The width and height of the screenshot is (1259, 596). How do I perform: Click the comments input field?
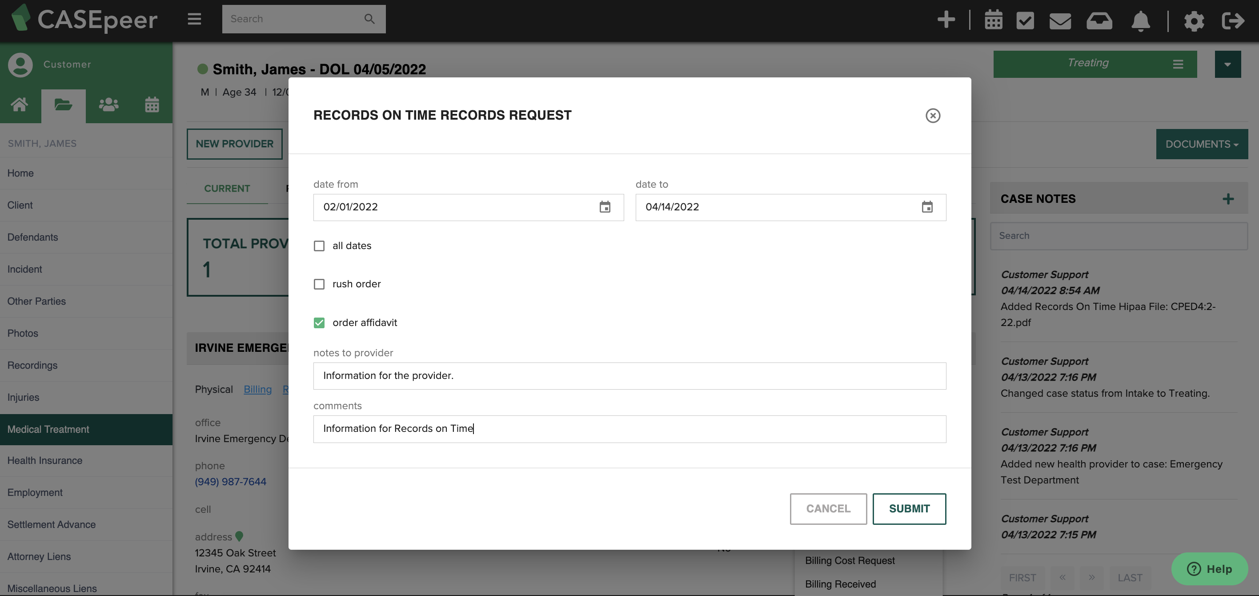629,429
